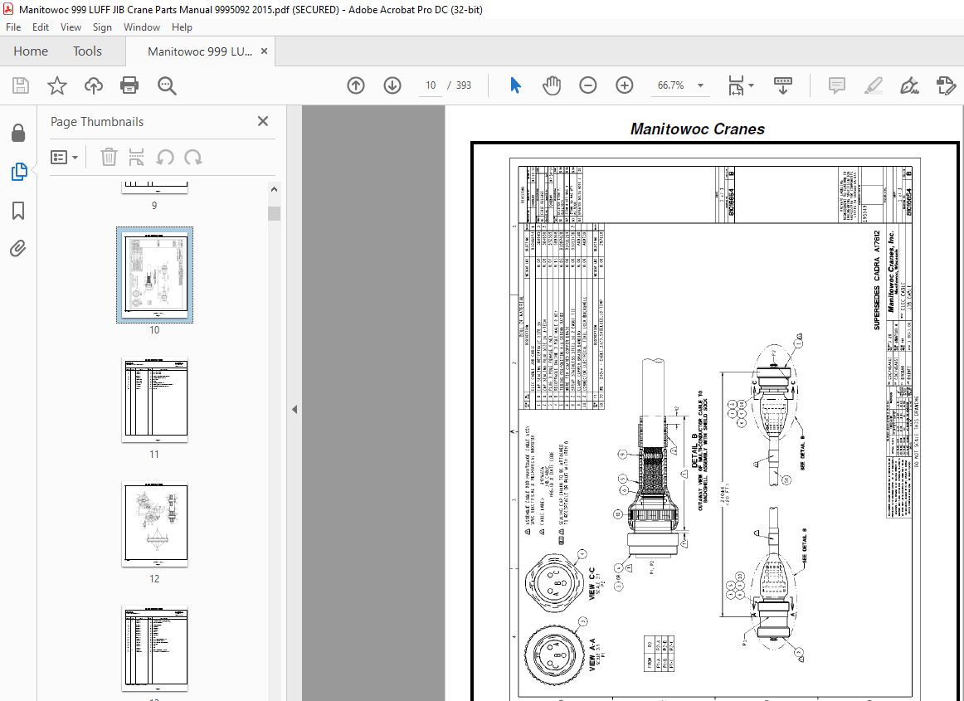964x701 pixels.
Task: Click the Manitowoc Cranes page heading
Action: pyautogui.click(x=697, y=129)
